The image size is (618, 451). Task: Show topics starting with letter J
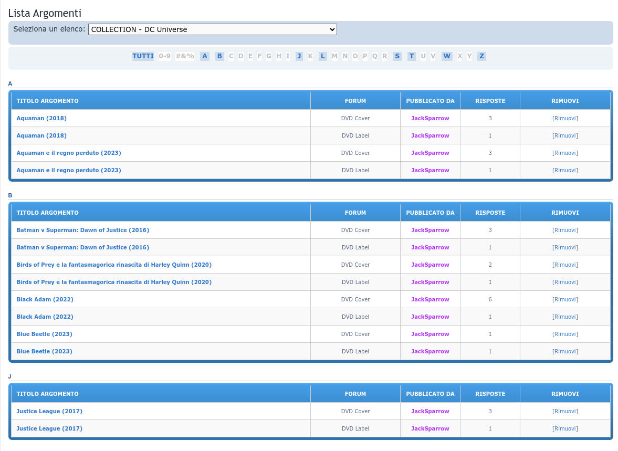[299, 56]
